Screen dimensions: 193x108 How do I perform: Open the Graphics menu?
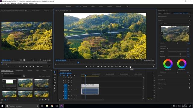(25, 3)
